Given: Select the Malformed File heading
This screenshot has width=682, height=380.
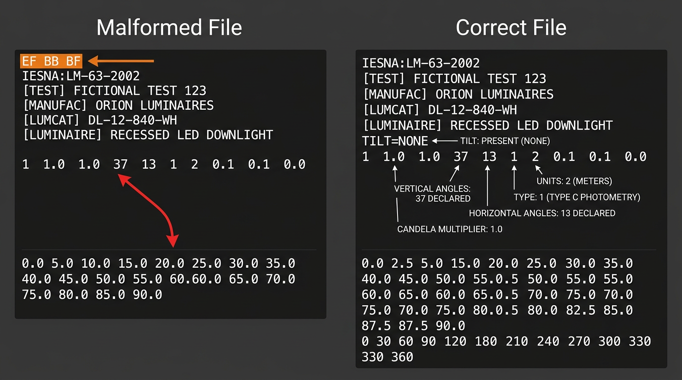Looking at the screenshot, I should click(x=169, y=27).
